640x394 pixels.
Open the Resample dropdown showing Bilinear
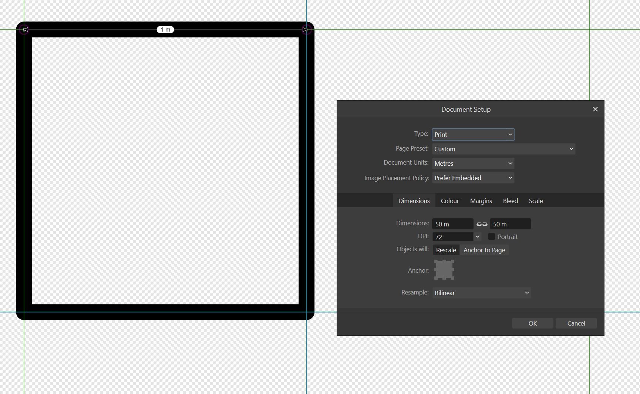482,293
